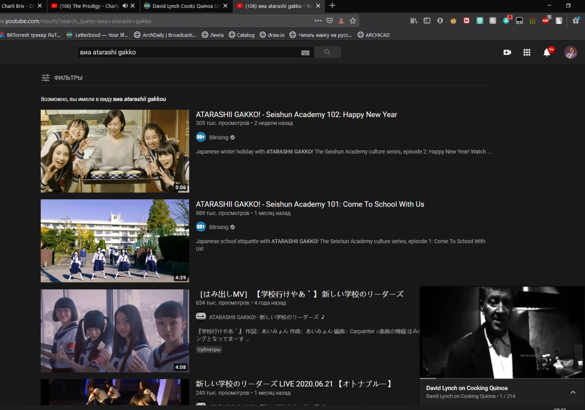Open Seishun Academy 102: Happy New Year title
Screen dimensions: 585x410
point(297,115)
